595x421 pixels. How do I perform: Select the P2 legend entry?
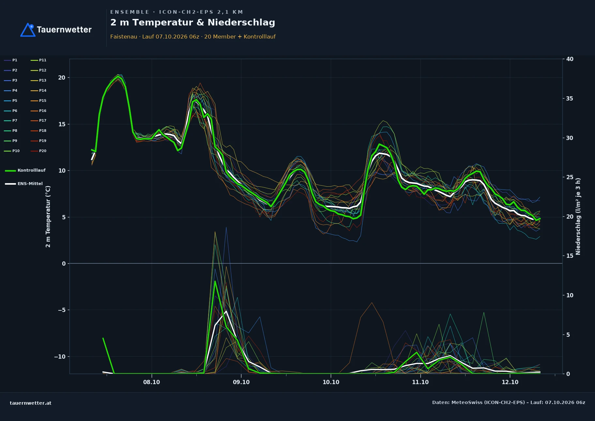coord(10,70)
